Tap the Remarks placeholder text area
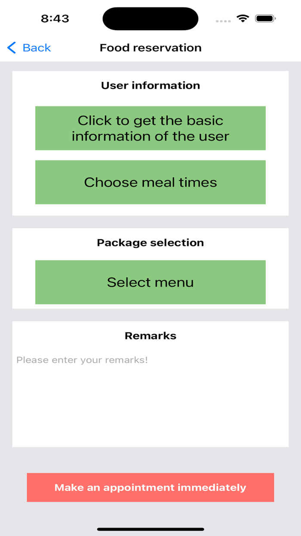 (82, 360)
